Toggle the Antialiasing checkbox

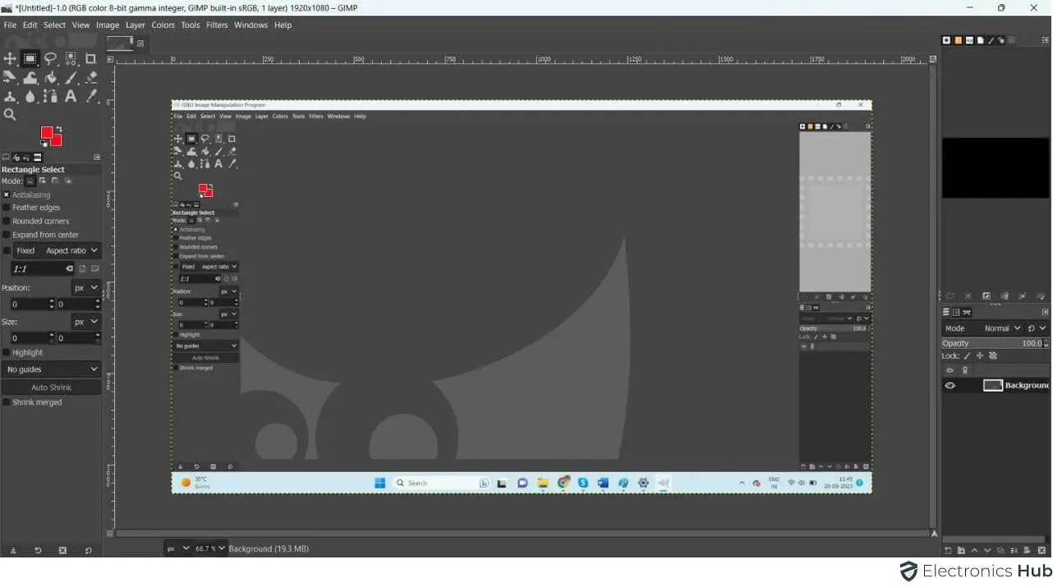(7, 195)
